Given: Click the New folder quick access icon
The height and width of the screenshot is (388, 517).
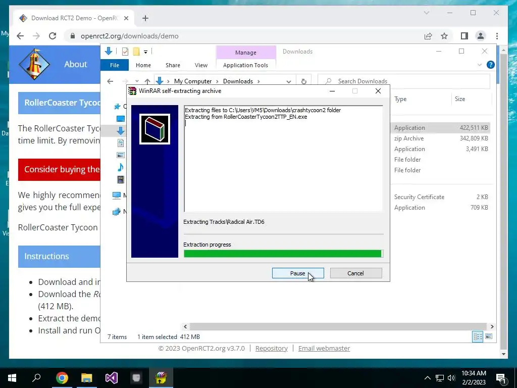Looking at the screenshot, I should (x=136, y=52).
